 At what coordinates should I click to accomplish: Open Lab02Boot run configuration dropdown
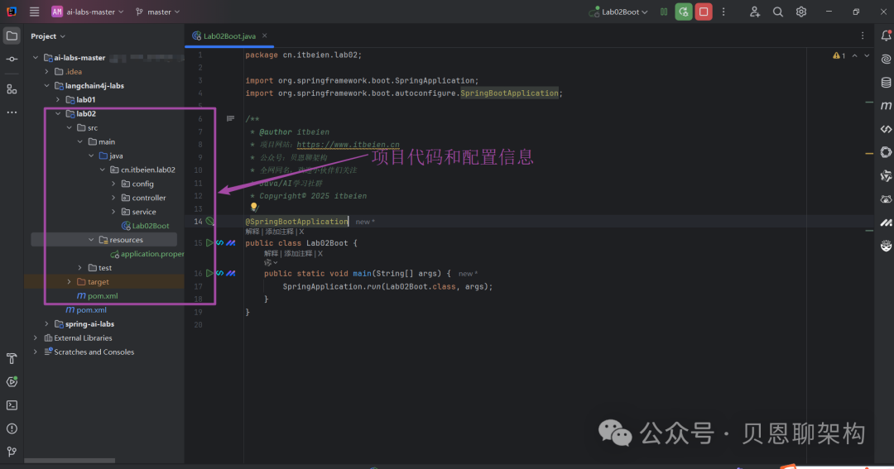click(x=618, y=12)
